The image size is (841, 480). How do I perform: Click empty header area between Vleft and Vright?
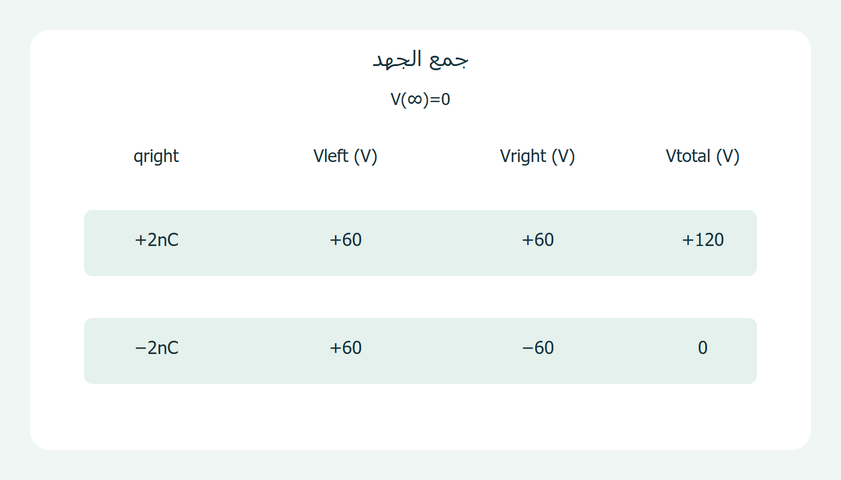pyautogui.click(x=439, y=156)
